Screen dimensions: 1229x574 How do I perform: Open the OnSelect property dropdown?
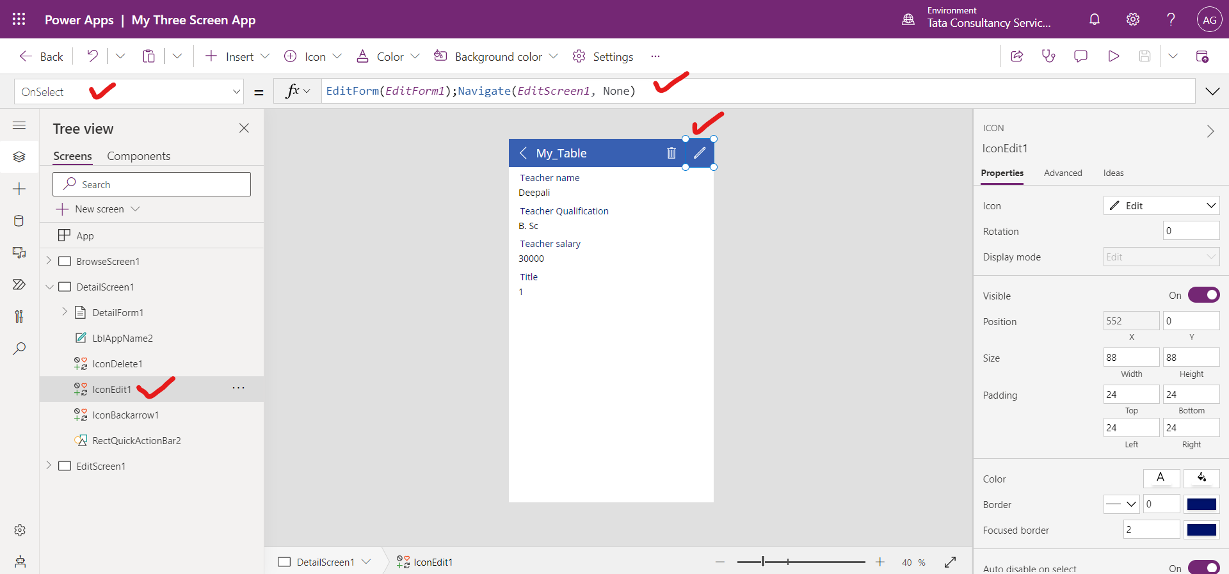[x=236, y=92]
